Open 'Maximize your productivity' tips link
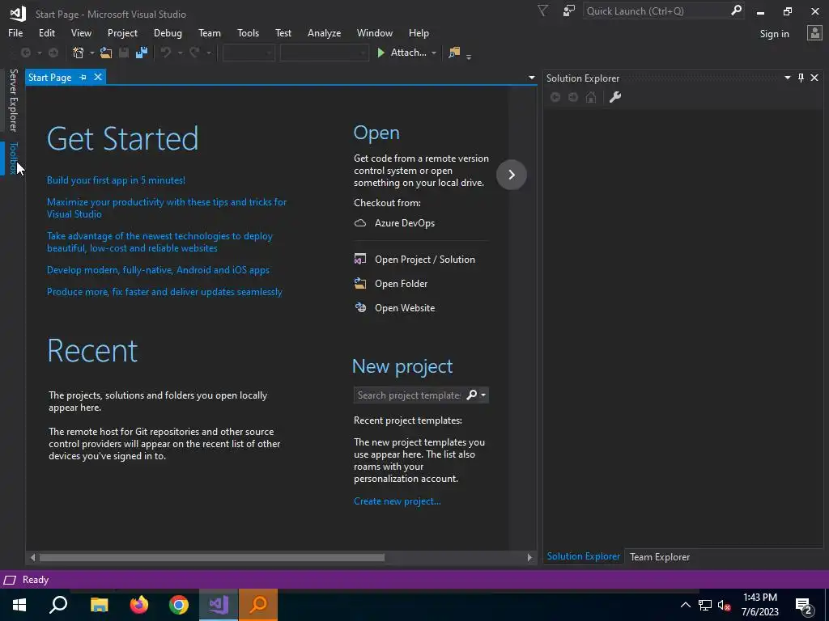The image size is (829, 621). pyautogui.click(x=167, y=208)
